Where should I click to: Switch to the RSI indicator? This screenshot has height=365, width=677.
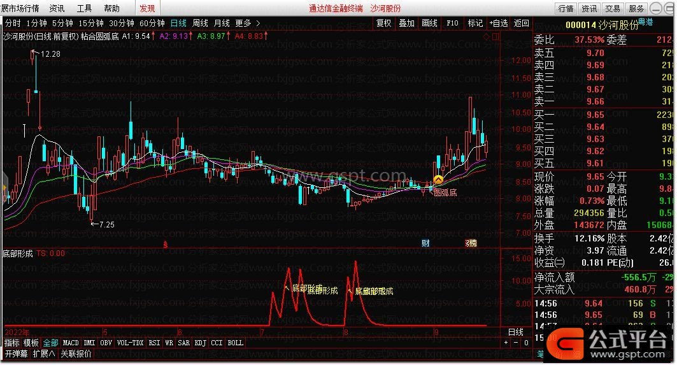pyautogui.click(x=154, y=343)
